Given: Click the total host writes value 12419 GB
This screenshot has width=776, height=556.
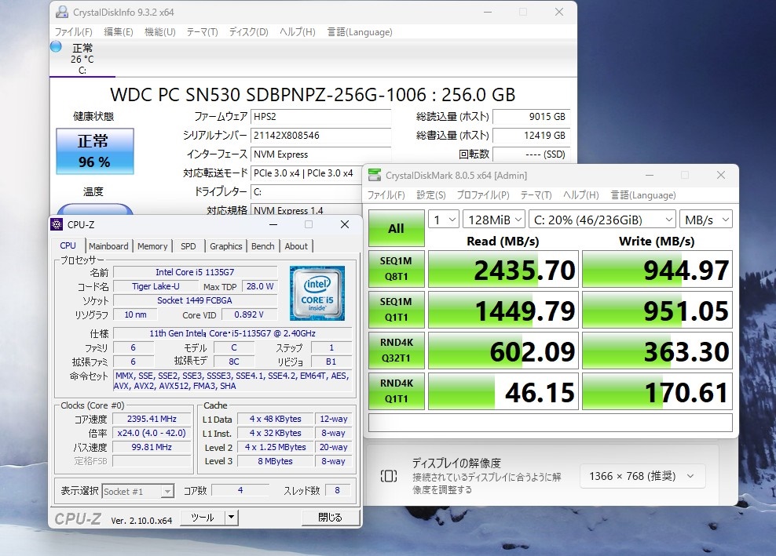Looking at the screenshot, I should 532,136.
